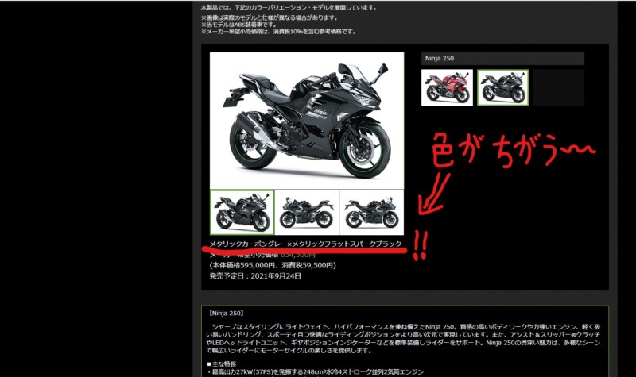Click the ※画像は実際のモデルと note

point(270,17)
